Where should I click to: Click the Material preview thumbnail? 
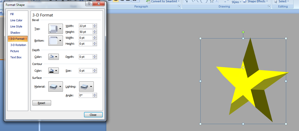coord(53,86)
